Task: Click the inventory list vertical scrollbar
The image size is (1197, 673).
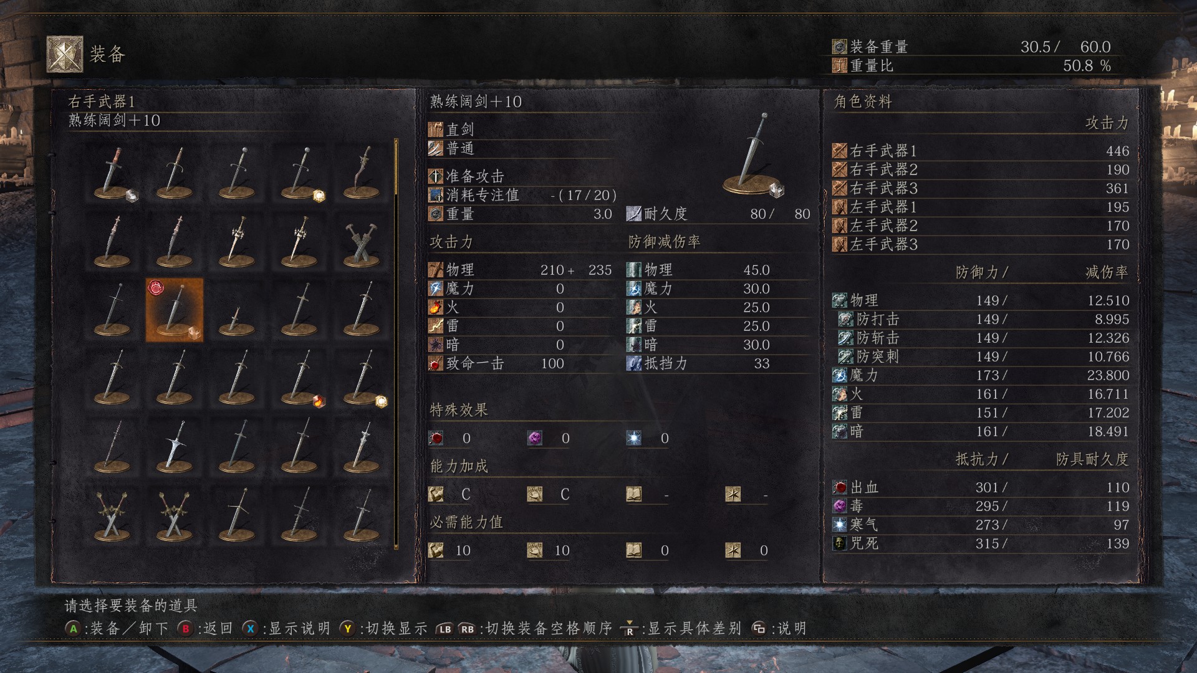Action: (396, 344)
